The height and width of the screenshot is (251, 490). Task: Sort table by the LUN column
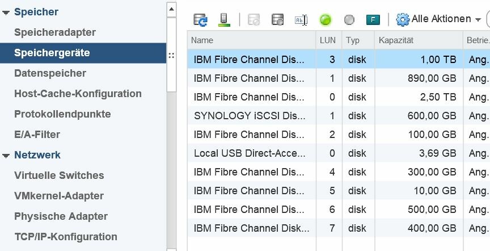click(329, 40)
